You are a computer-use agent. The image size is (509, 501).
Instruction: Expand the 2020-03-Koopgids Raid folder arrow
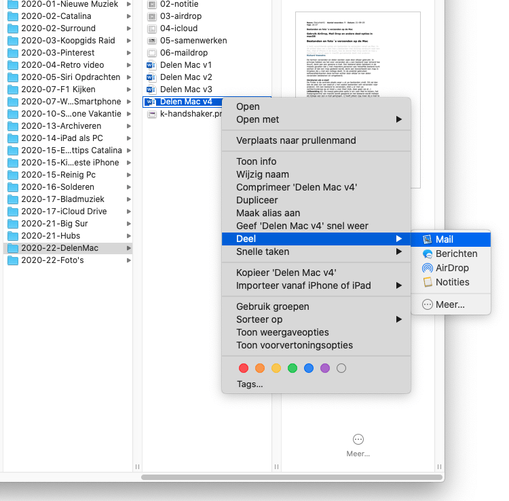click(x=128, y=41)
